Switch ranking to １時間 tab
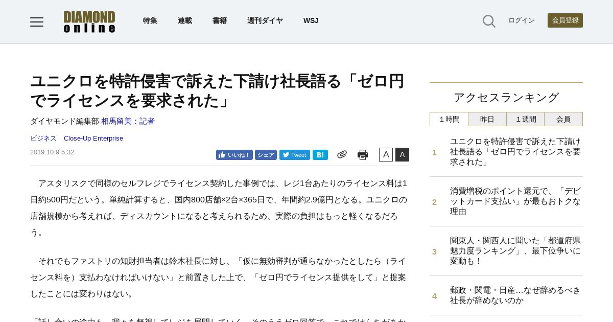The height and width of the screenshot is (322, 613). (449, 119)
